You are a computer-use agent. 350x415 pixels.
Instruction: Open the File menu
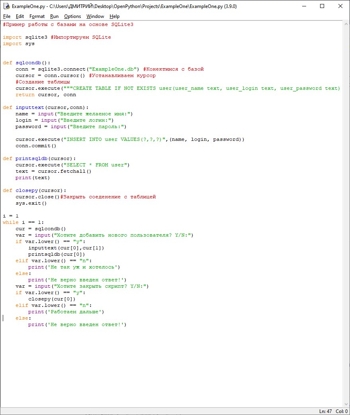tap(7, 16)
